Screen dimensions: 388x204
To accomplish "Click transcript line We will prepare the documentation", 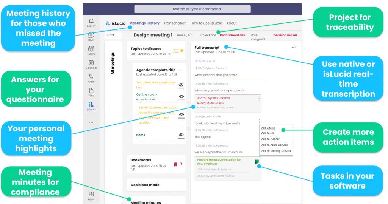I will [x=219, y=152].
